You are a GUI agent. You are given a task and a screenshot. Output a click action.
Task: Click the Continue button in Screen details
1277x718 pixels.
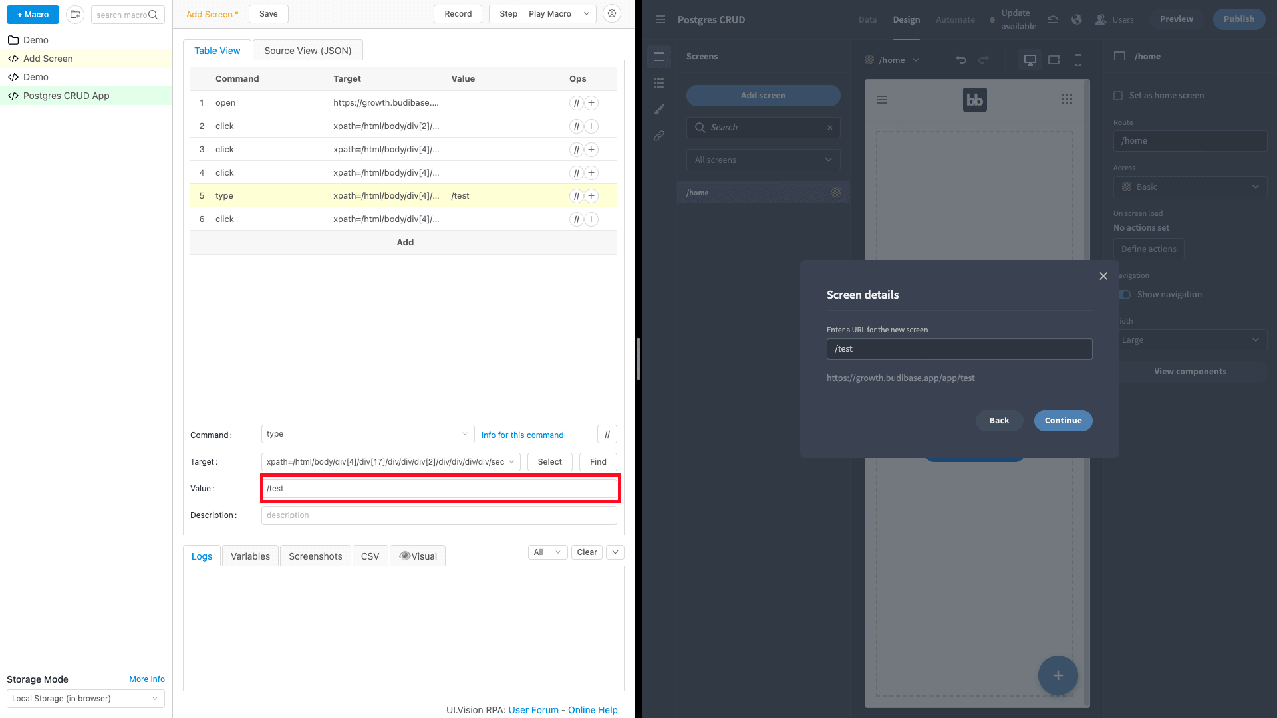pyautogui.click(x=1063, y=421)
